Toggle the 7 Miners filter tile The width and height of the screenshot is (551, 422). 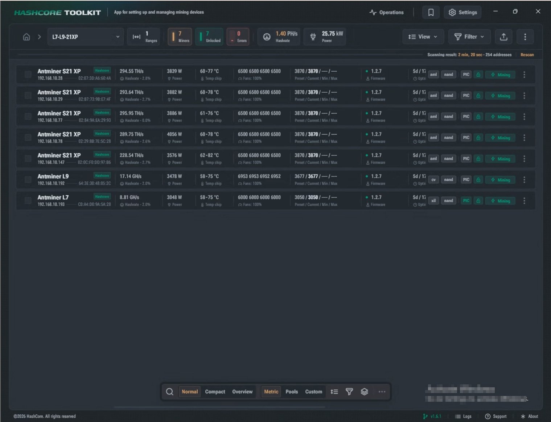180,37
